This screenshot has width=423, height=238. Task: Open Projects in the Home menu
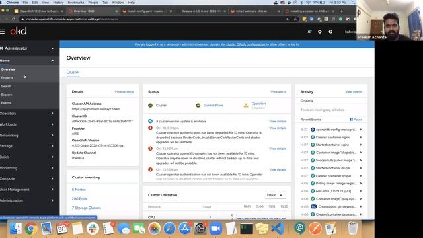click(7, 78)
